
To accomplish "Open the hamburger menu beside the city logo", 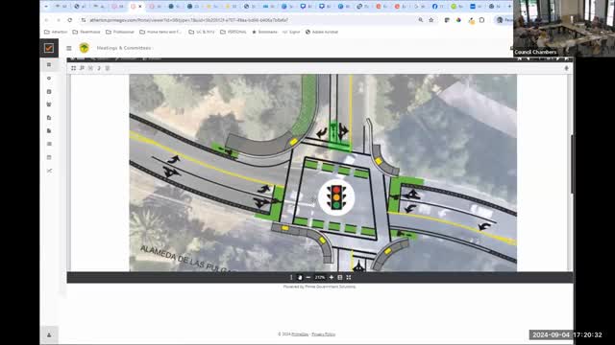I will click(69, 48).
